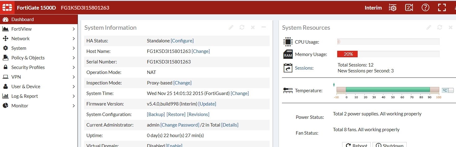456x147 pixels.
Task: Click the Restore configuration link
Action: pos(176,115)
